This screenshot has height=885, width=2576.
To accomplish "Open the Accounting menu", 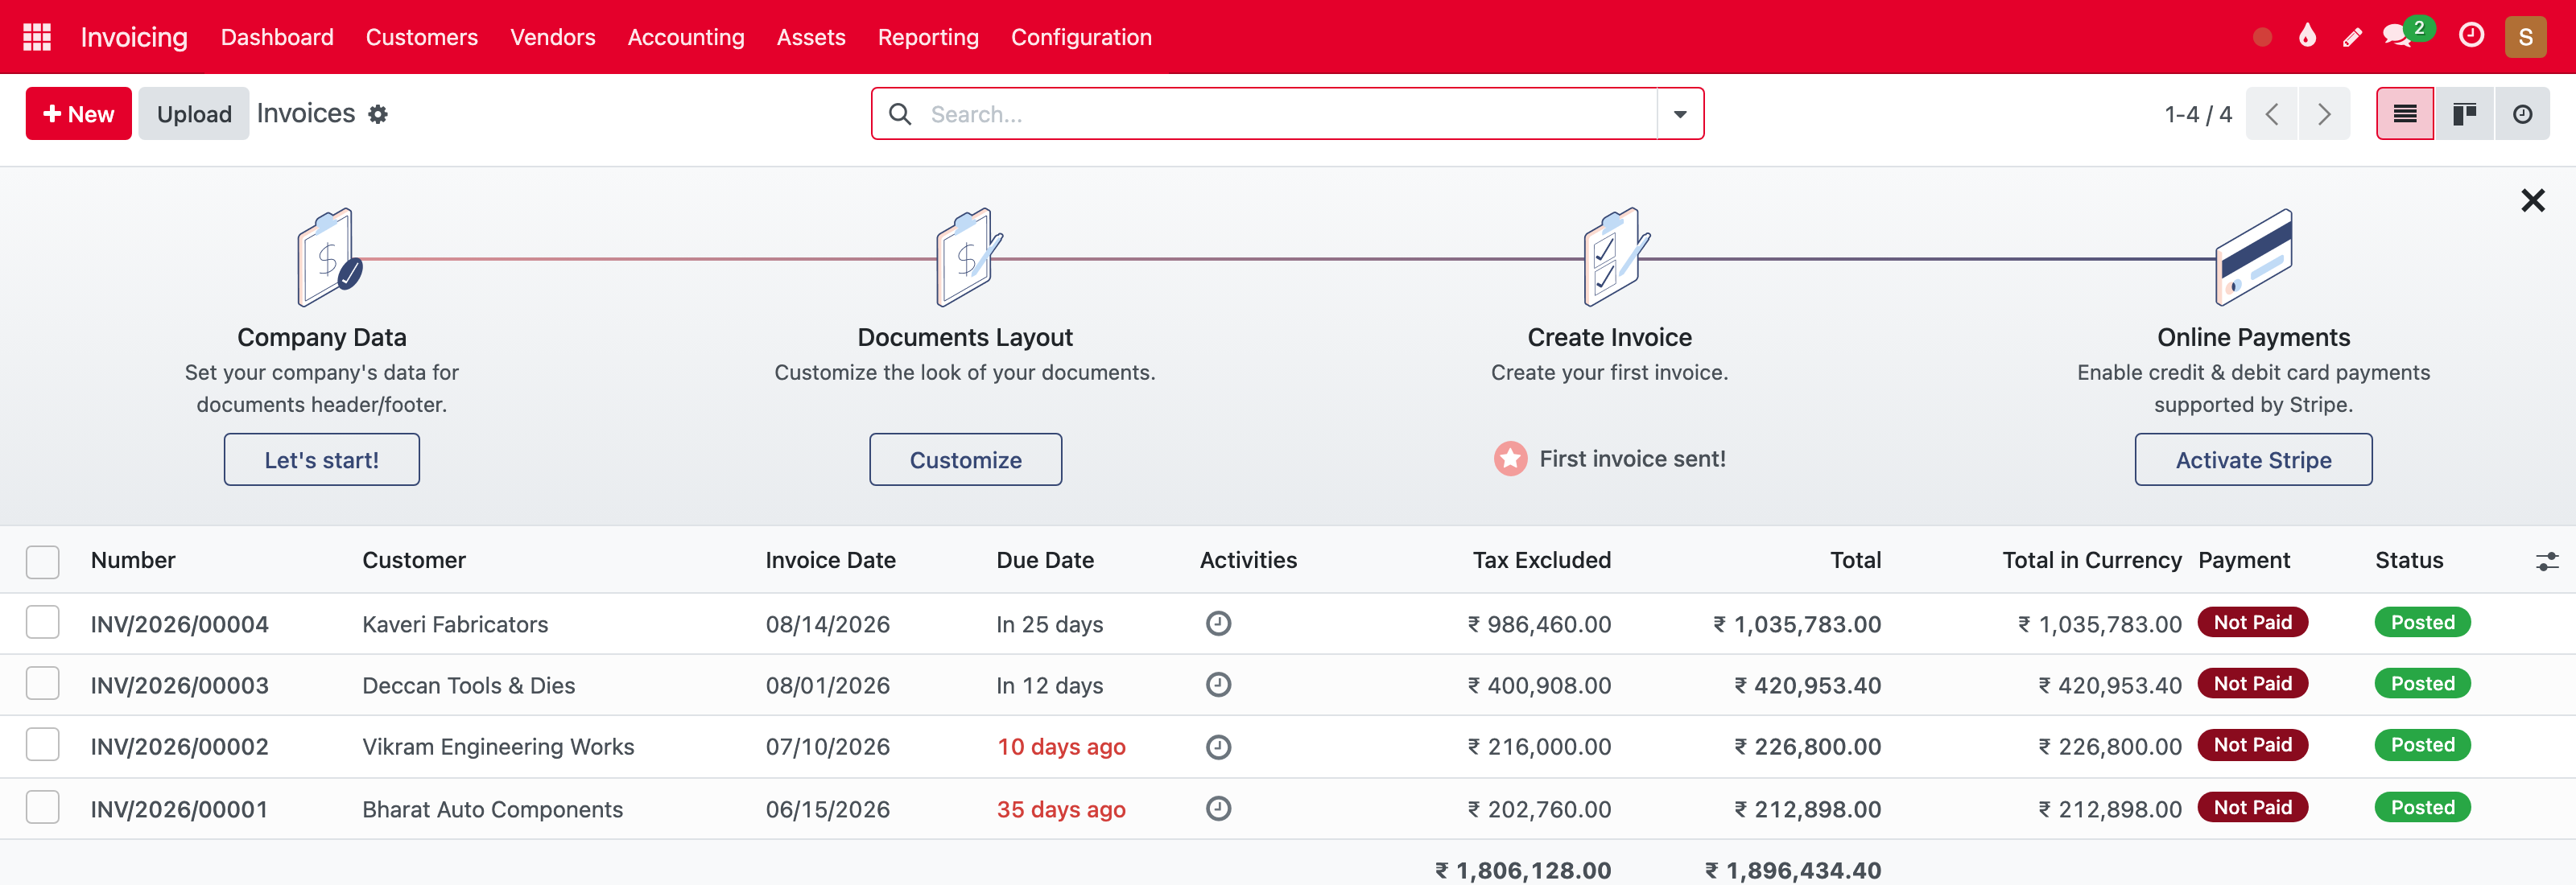I will [x=686, y=37].
